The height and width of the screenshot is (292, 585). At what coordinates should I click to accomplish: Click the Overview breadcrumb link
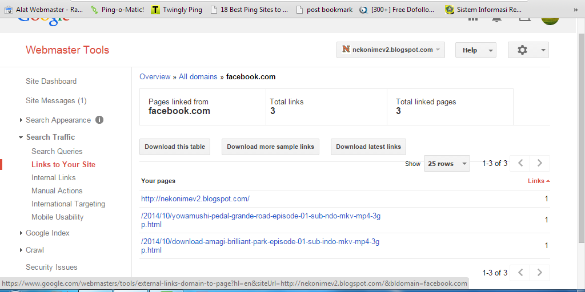click(155, 77)
